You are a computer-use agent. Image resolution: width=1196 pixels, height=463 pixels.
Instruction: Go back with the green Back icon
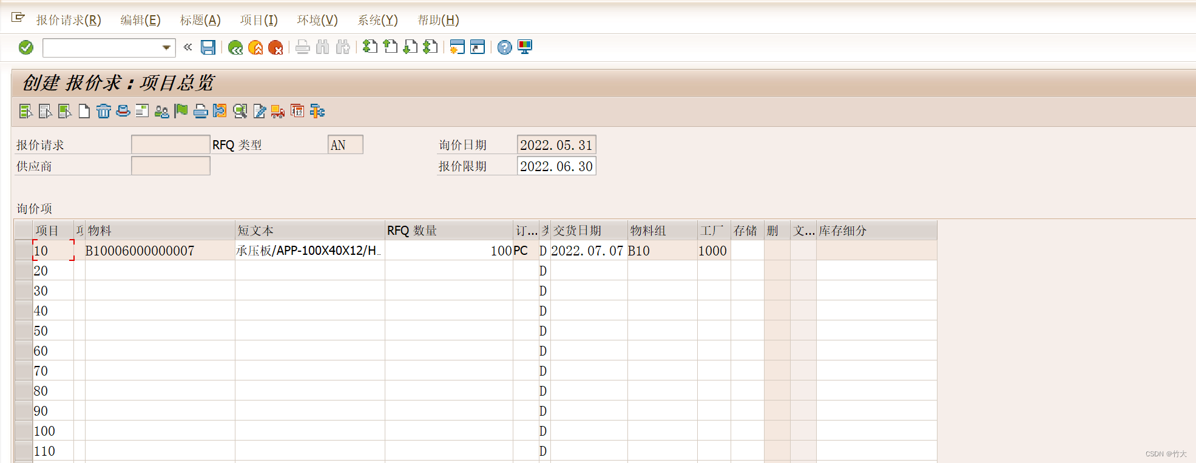point(235,47)
